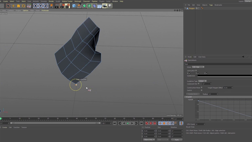The height and width of the screenshot is (142, 252).
Task: Open viewport Options menu
Action: (25, 10)
